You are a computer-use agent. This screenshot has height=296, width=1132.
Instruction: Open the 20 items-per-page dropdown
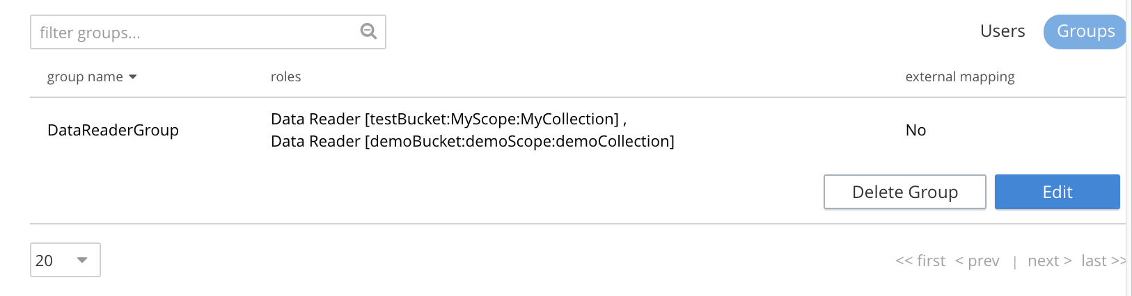tap(65, 260)
